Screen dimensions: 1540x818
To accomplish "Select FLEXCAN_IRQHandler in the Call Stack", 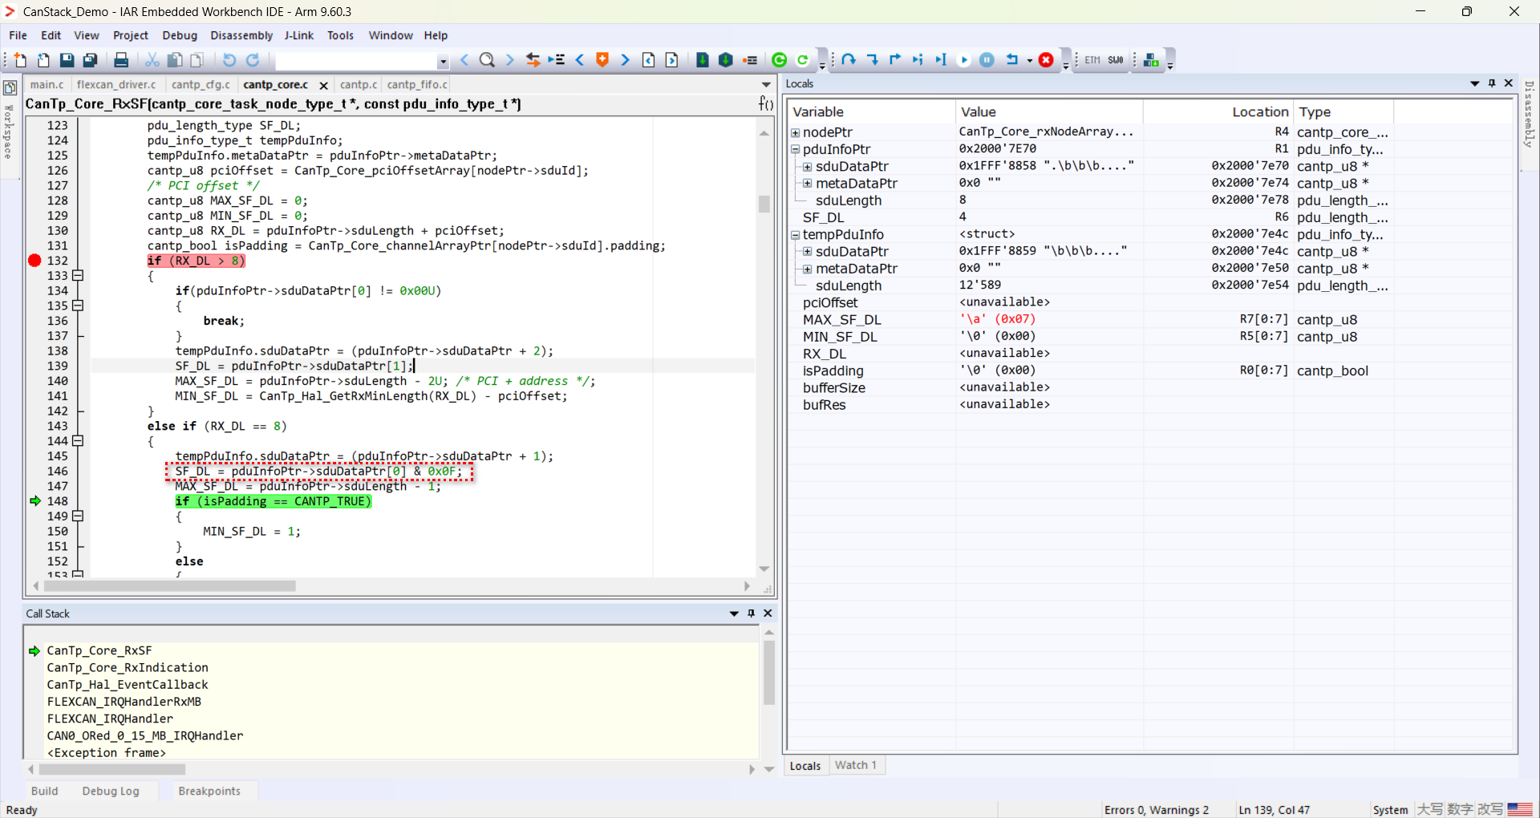I will pos(110,719).
